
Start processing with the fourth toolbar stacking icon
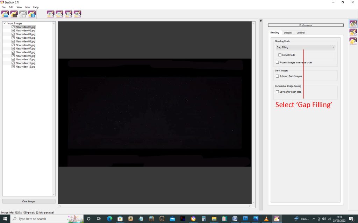(32, 14)
